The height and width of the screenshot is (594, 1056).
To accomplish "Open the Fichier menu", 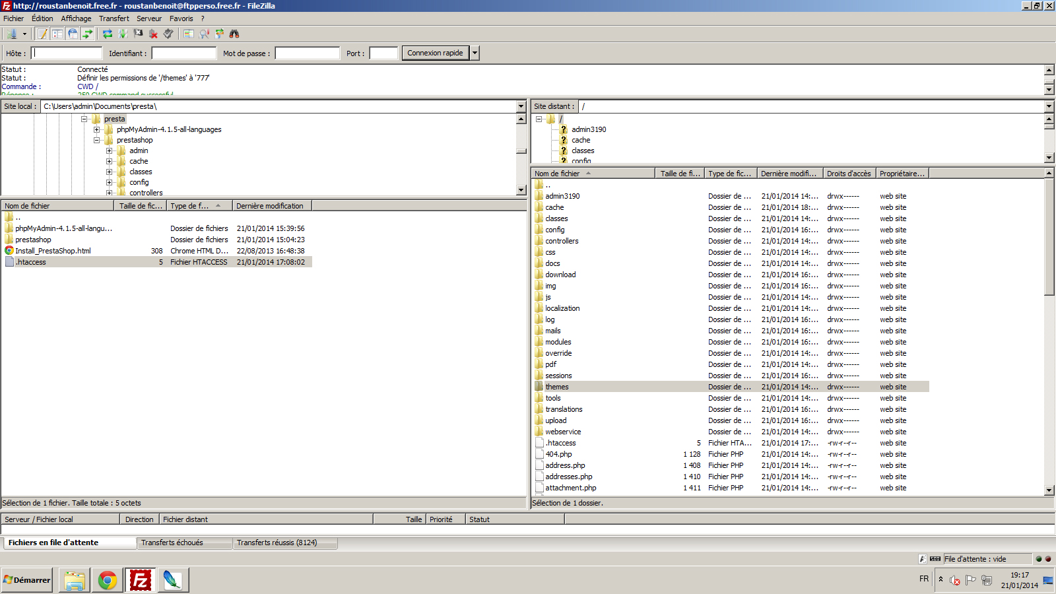I will [x=13, y=18].
